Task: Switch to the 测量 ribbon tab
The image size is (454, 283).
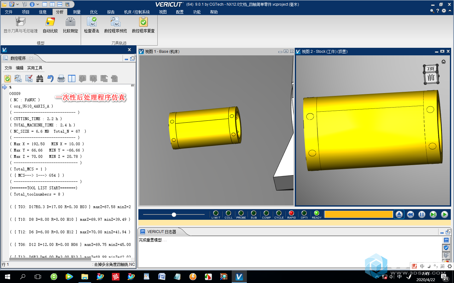Action: 77,12
